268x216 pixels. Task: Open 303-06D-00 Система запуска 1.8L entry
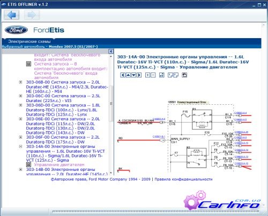(63, 110)
